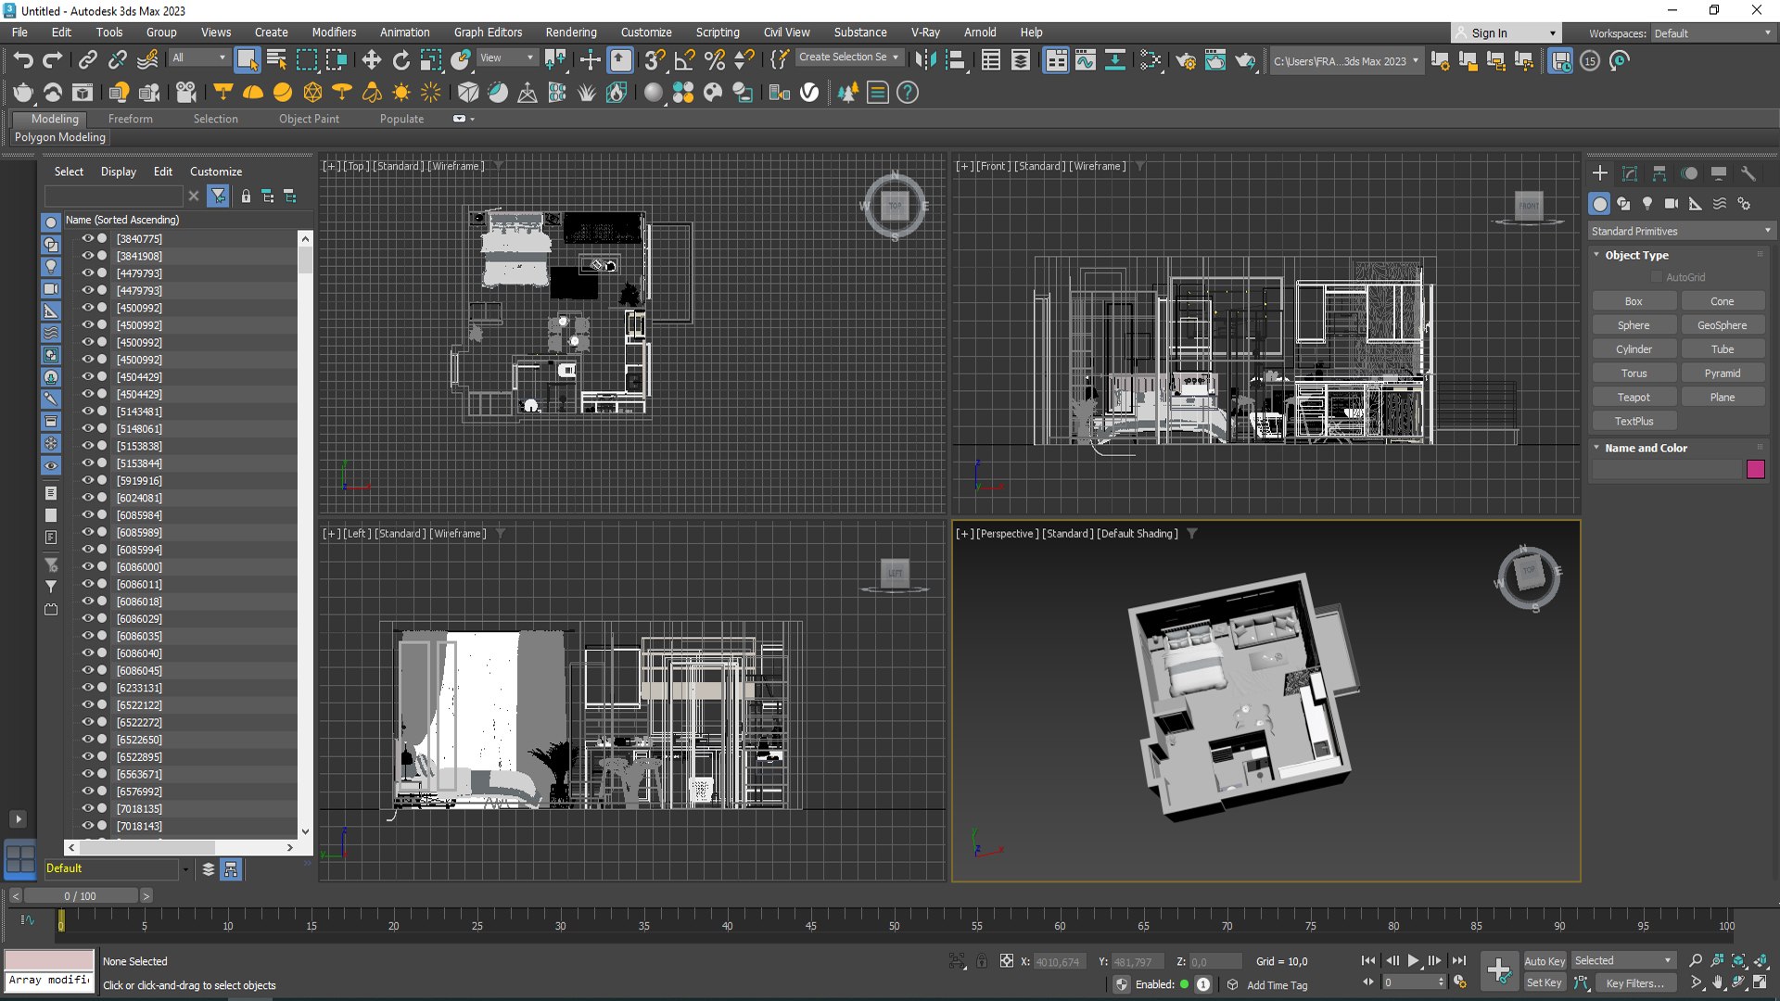Open the Standard Primitives dropdown
This screenshot has height=1001, width=1780.
pos(1681,231)
